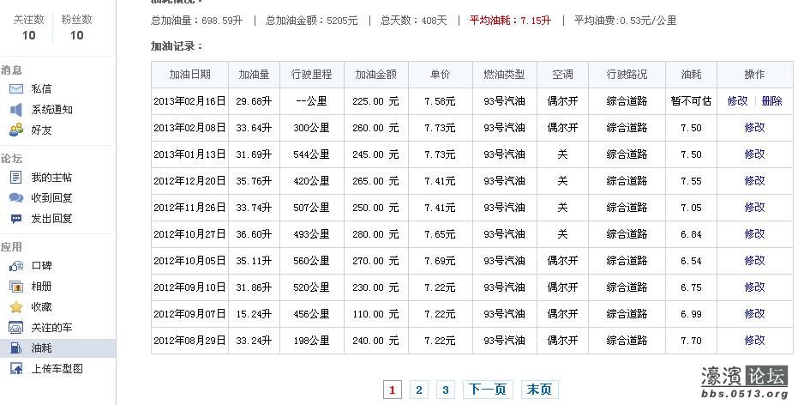Click the 加油量 column header
Viewport: 798px width, 405px height.
tap(254, 75)
